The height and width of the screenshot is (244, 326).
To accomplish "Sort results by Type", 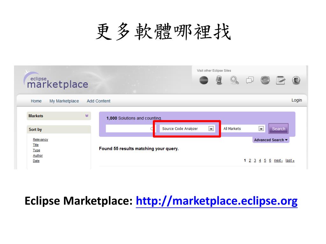I will pos(36,150).
